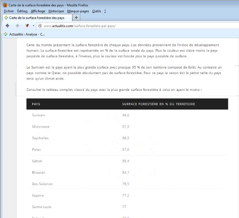239x218 pixels.
Task: Click the value 79,5 for Iles-Salomon
Action: [126, 184]
